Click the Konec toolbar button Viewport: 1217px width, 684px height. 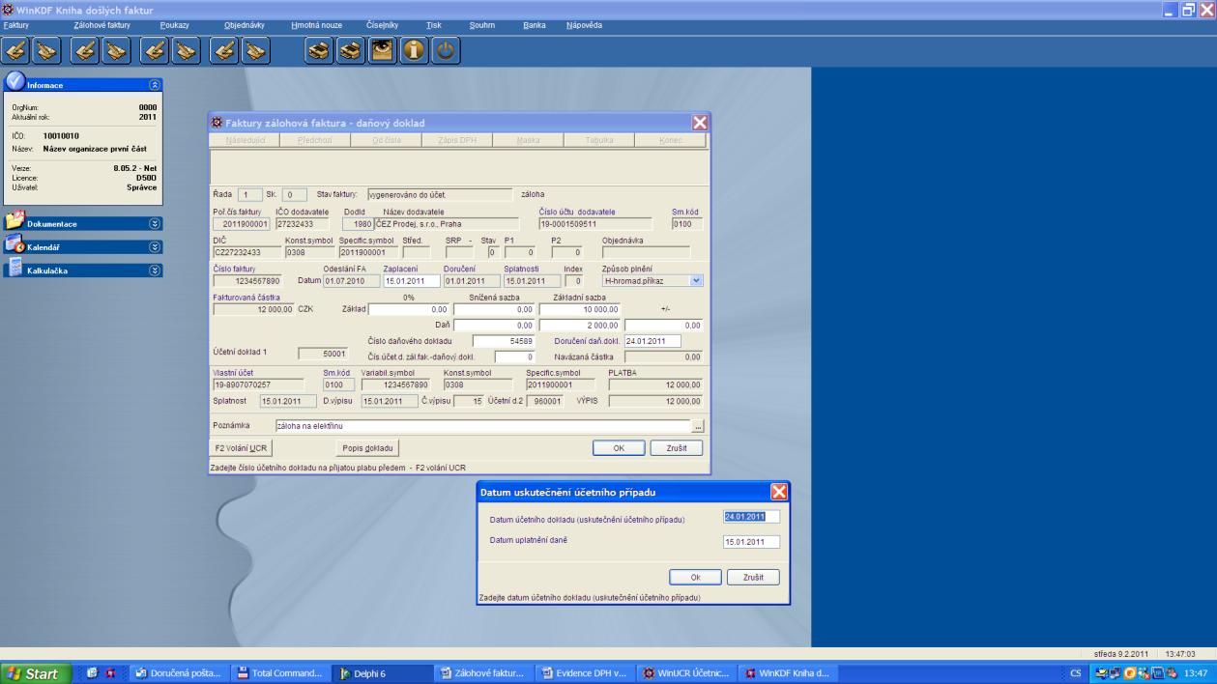672,140
